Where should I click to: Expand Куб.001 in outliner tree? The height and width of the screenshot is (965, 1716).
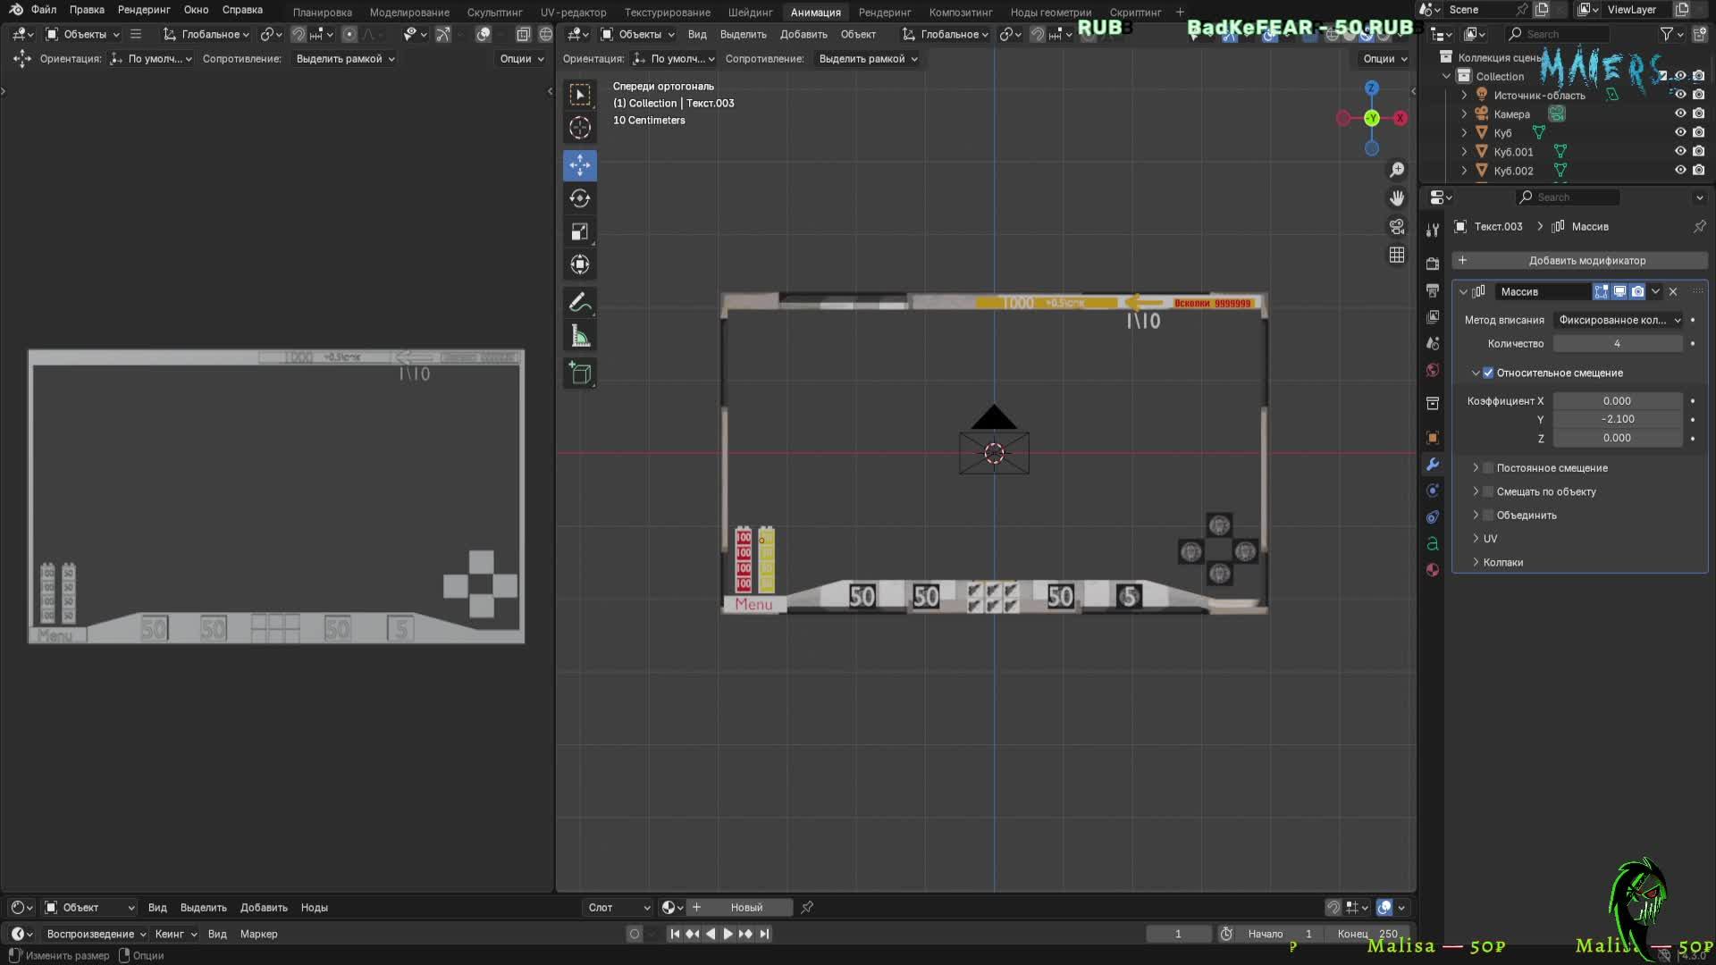(1464, 152)
